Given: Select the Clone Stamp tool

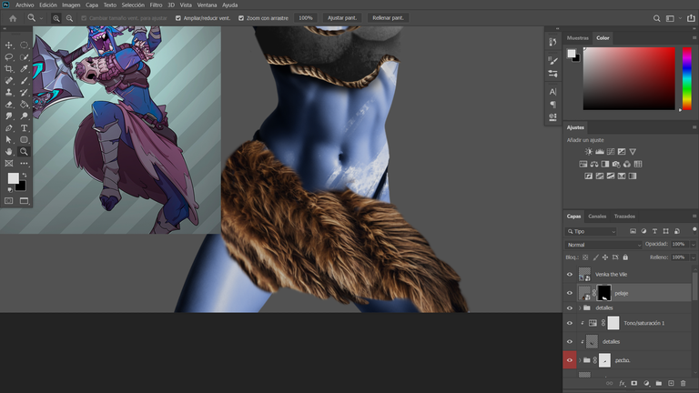Looking at the screenshot, I should 9,92.
